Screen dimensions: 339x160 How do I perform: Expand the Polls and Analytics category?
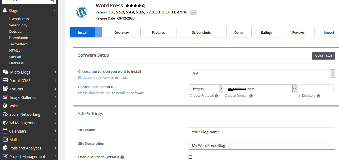pos(55,148)
